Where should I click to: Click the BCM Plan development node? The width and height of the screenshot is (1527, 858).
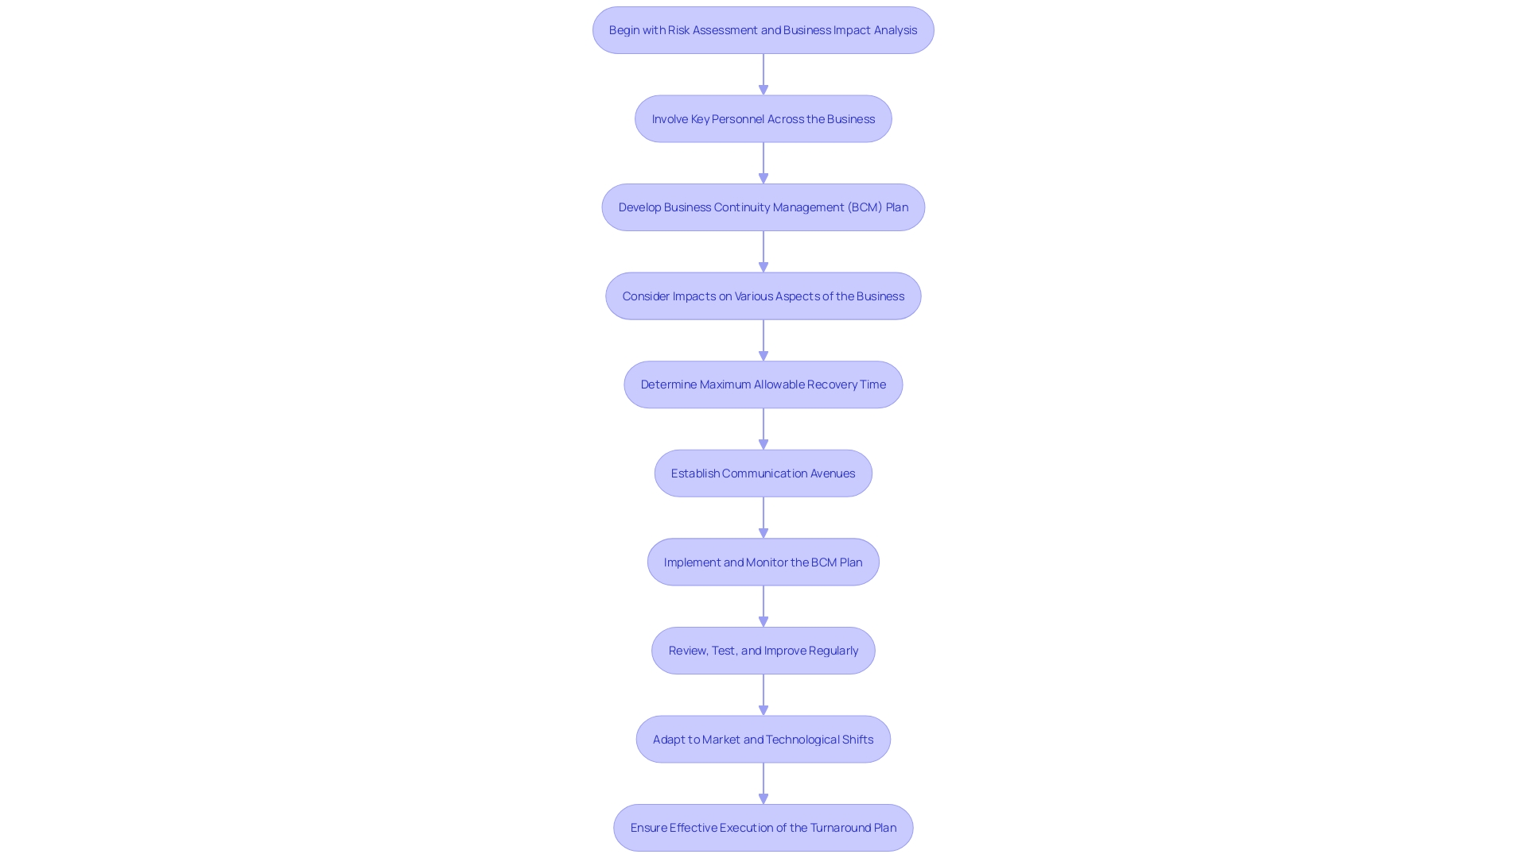click(x=763, y=207)
